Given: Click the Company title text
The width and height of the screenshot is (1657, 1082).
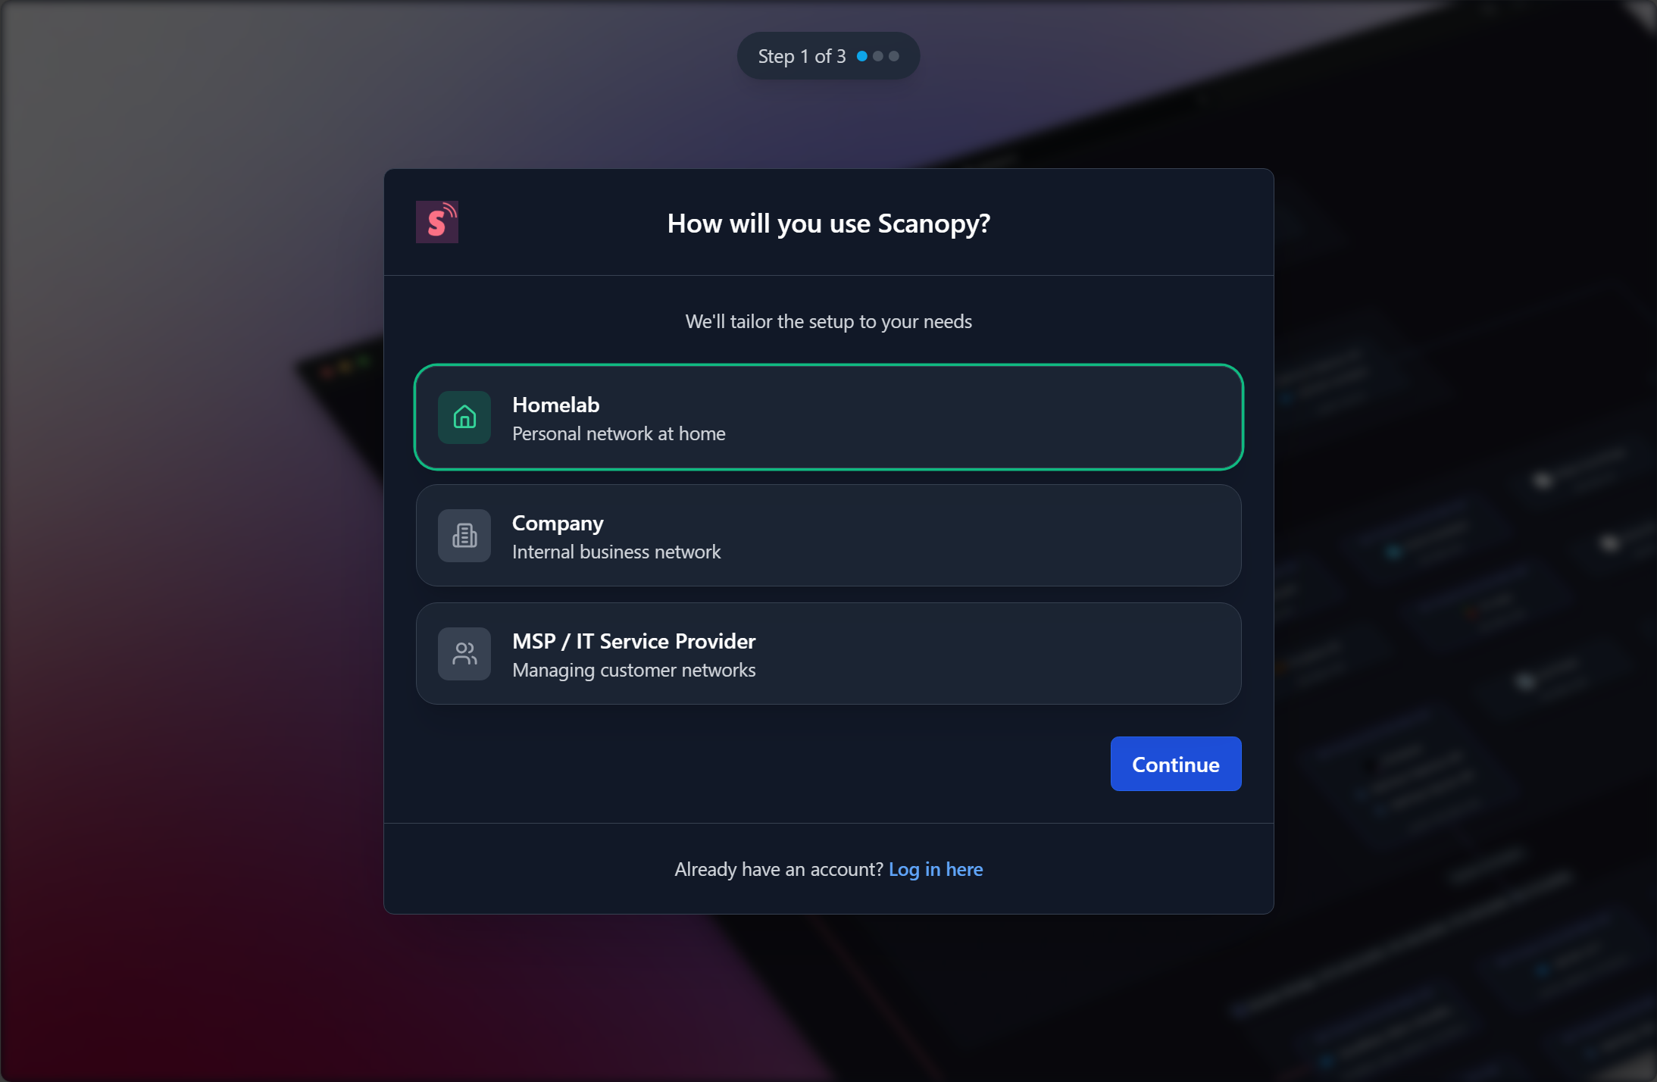Looking at the screenshot, I should (x=558, y=524).
